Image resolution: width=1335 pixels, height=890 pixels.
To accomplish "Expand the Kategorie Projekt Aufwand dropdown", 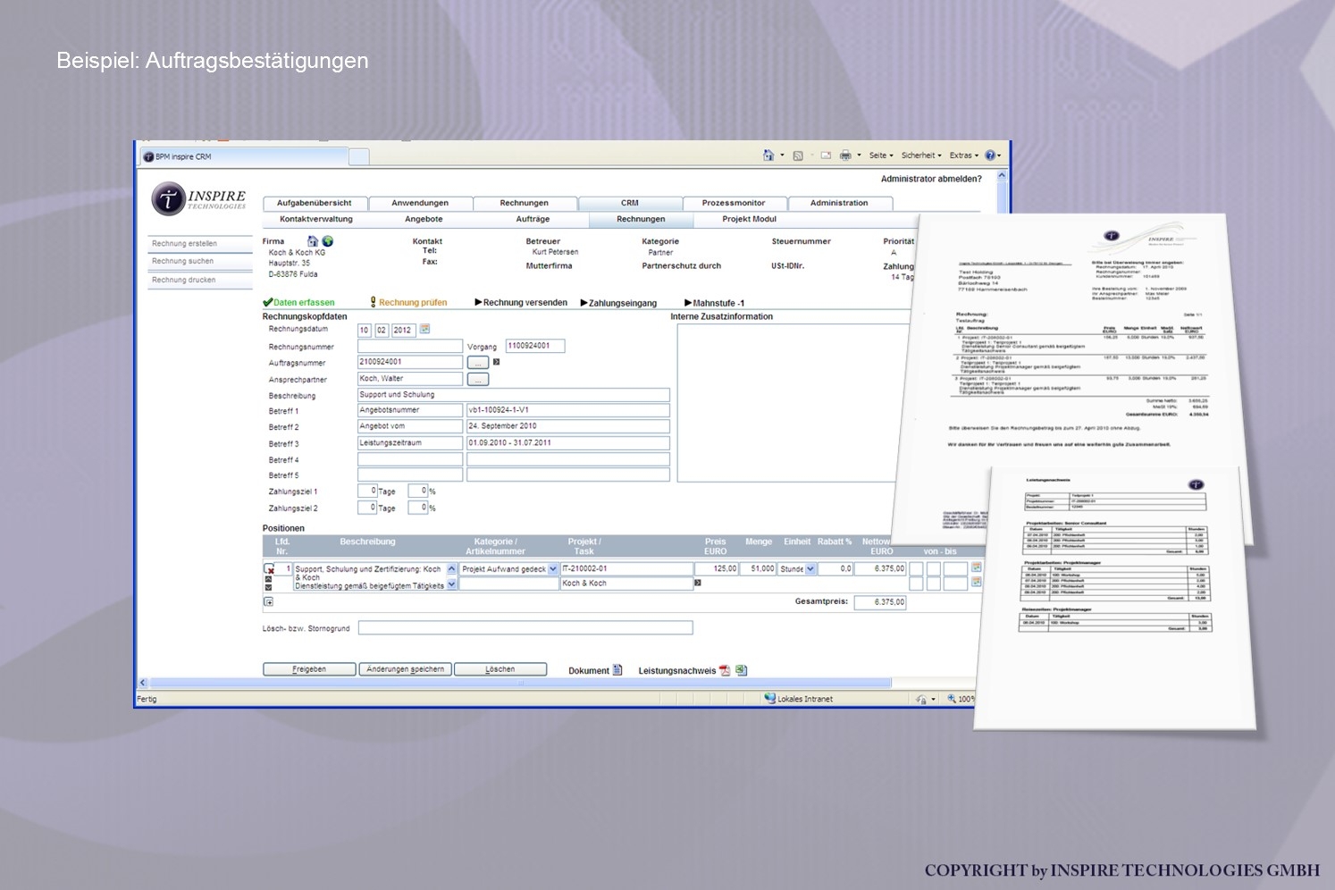I will tap(553, 569).
